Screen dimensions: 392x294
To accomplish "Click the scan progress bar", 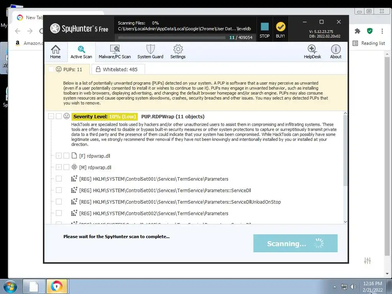I will pyautogui.click(x=172, y=38).
